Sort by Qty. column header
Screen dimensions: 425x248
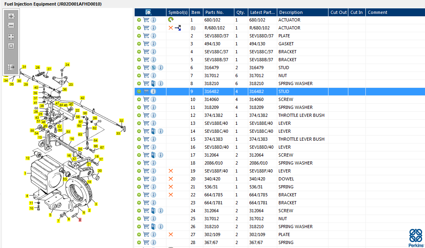pyautogui.click(x=241, y=12)
